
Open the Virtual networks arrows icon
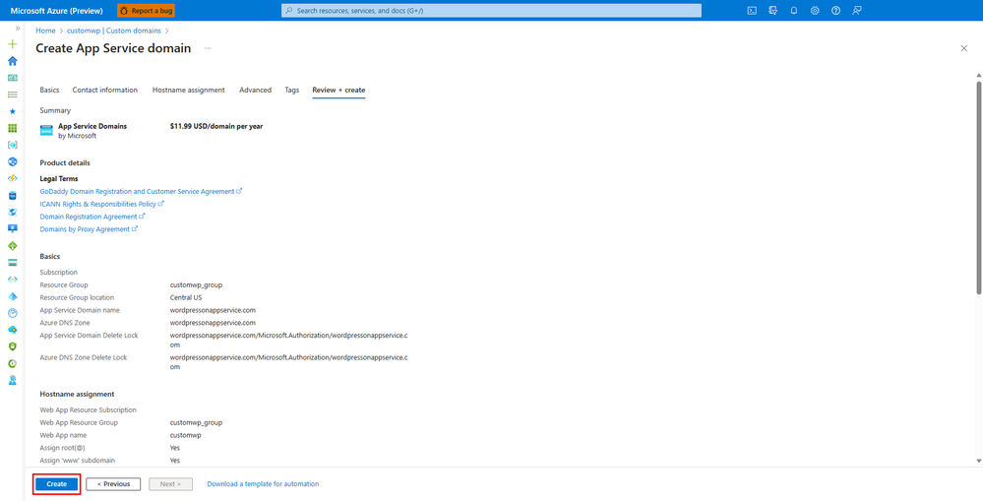tap(12, 279)
